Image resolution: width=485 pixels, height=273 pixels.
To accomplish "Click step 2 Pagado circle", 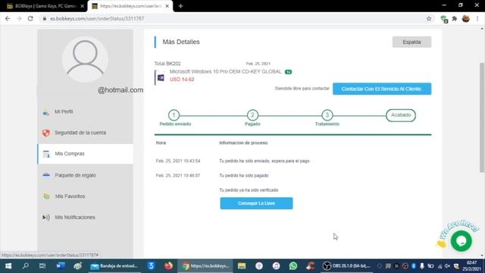I will click(252, 115).
